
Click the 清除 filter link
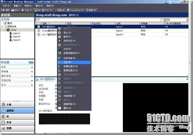[31, 62]
